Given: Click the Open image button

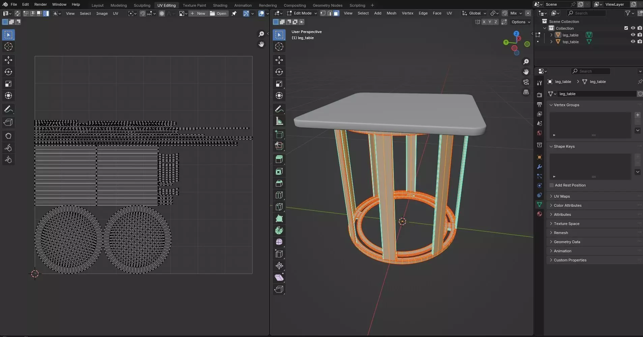Looking at the screenshot, I should (218, 13).
